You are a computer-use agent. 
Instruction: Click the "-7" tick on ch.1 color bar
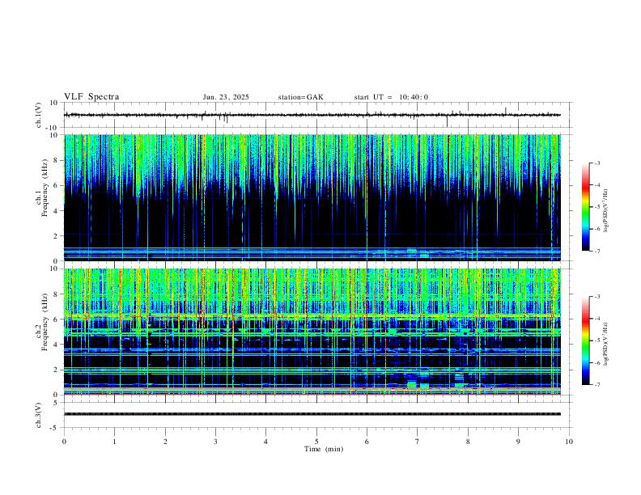[596, 251]
